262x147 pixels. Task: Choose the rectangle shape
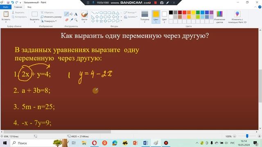pyautogui.click(x=105, y=13)
